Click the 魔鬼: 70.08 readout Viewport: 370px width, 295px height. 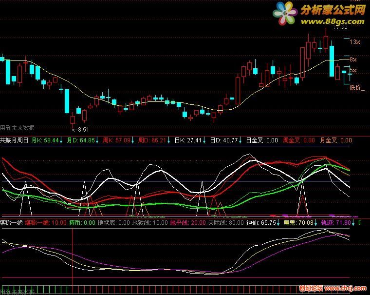coord(298,223)
